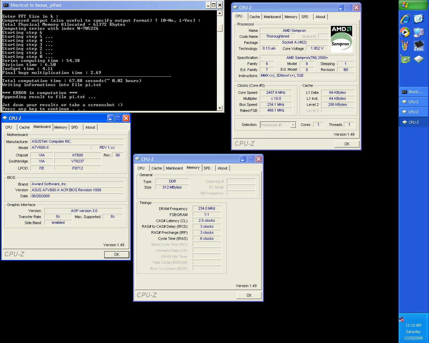Image resolution: width=429 pixels, height=343 pixels.
Task: Open Cache tab in Mainboard CPU-Z window
Action: tap(24, 127)
